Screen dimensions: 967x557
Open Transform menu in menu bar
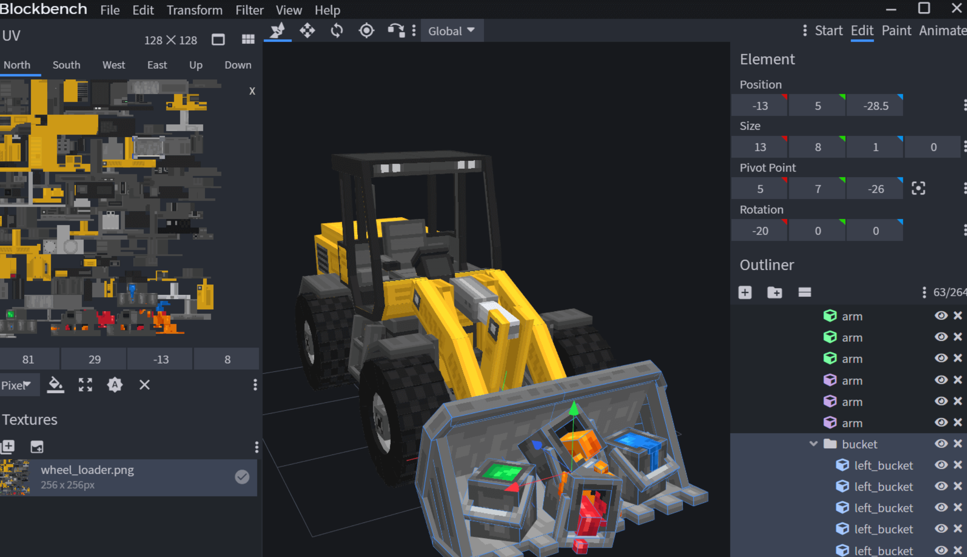point(193,10)
